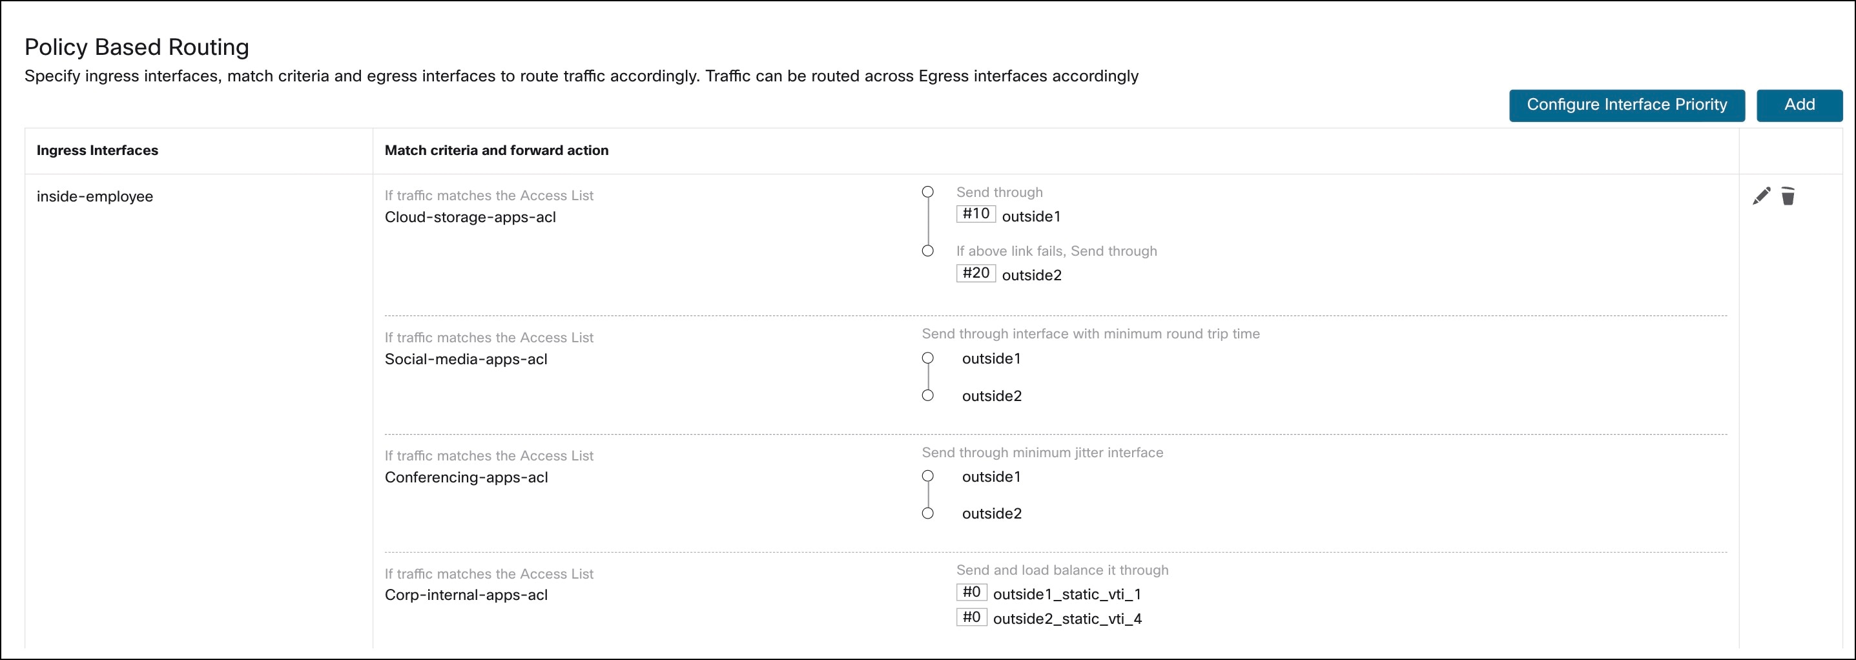Select the Send through outside1 radio button

coord(928,193)
